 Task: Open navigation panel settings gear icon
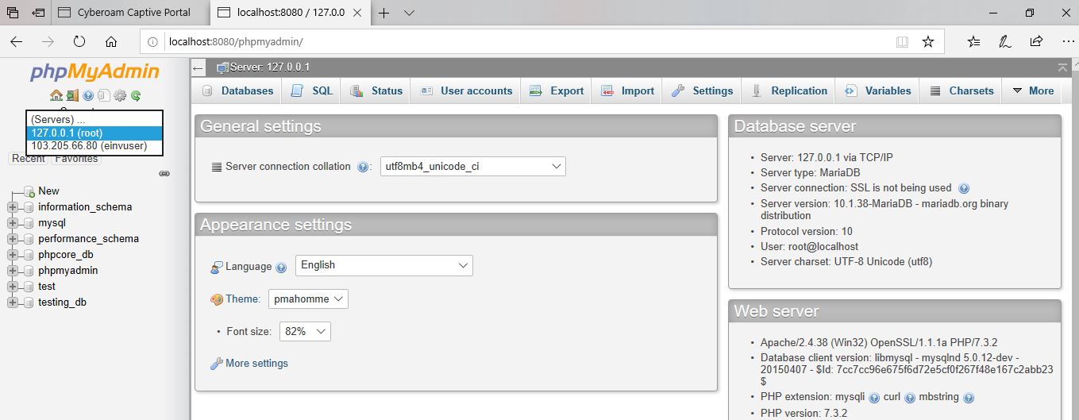click(120, 95)
